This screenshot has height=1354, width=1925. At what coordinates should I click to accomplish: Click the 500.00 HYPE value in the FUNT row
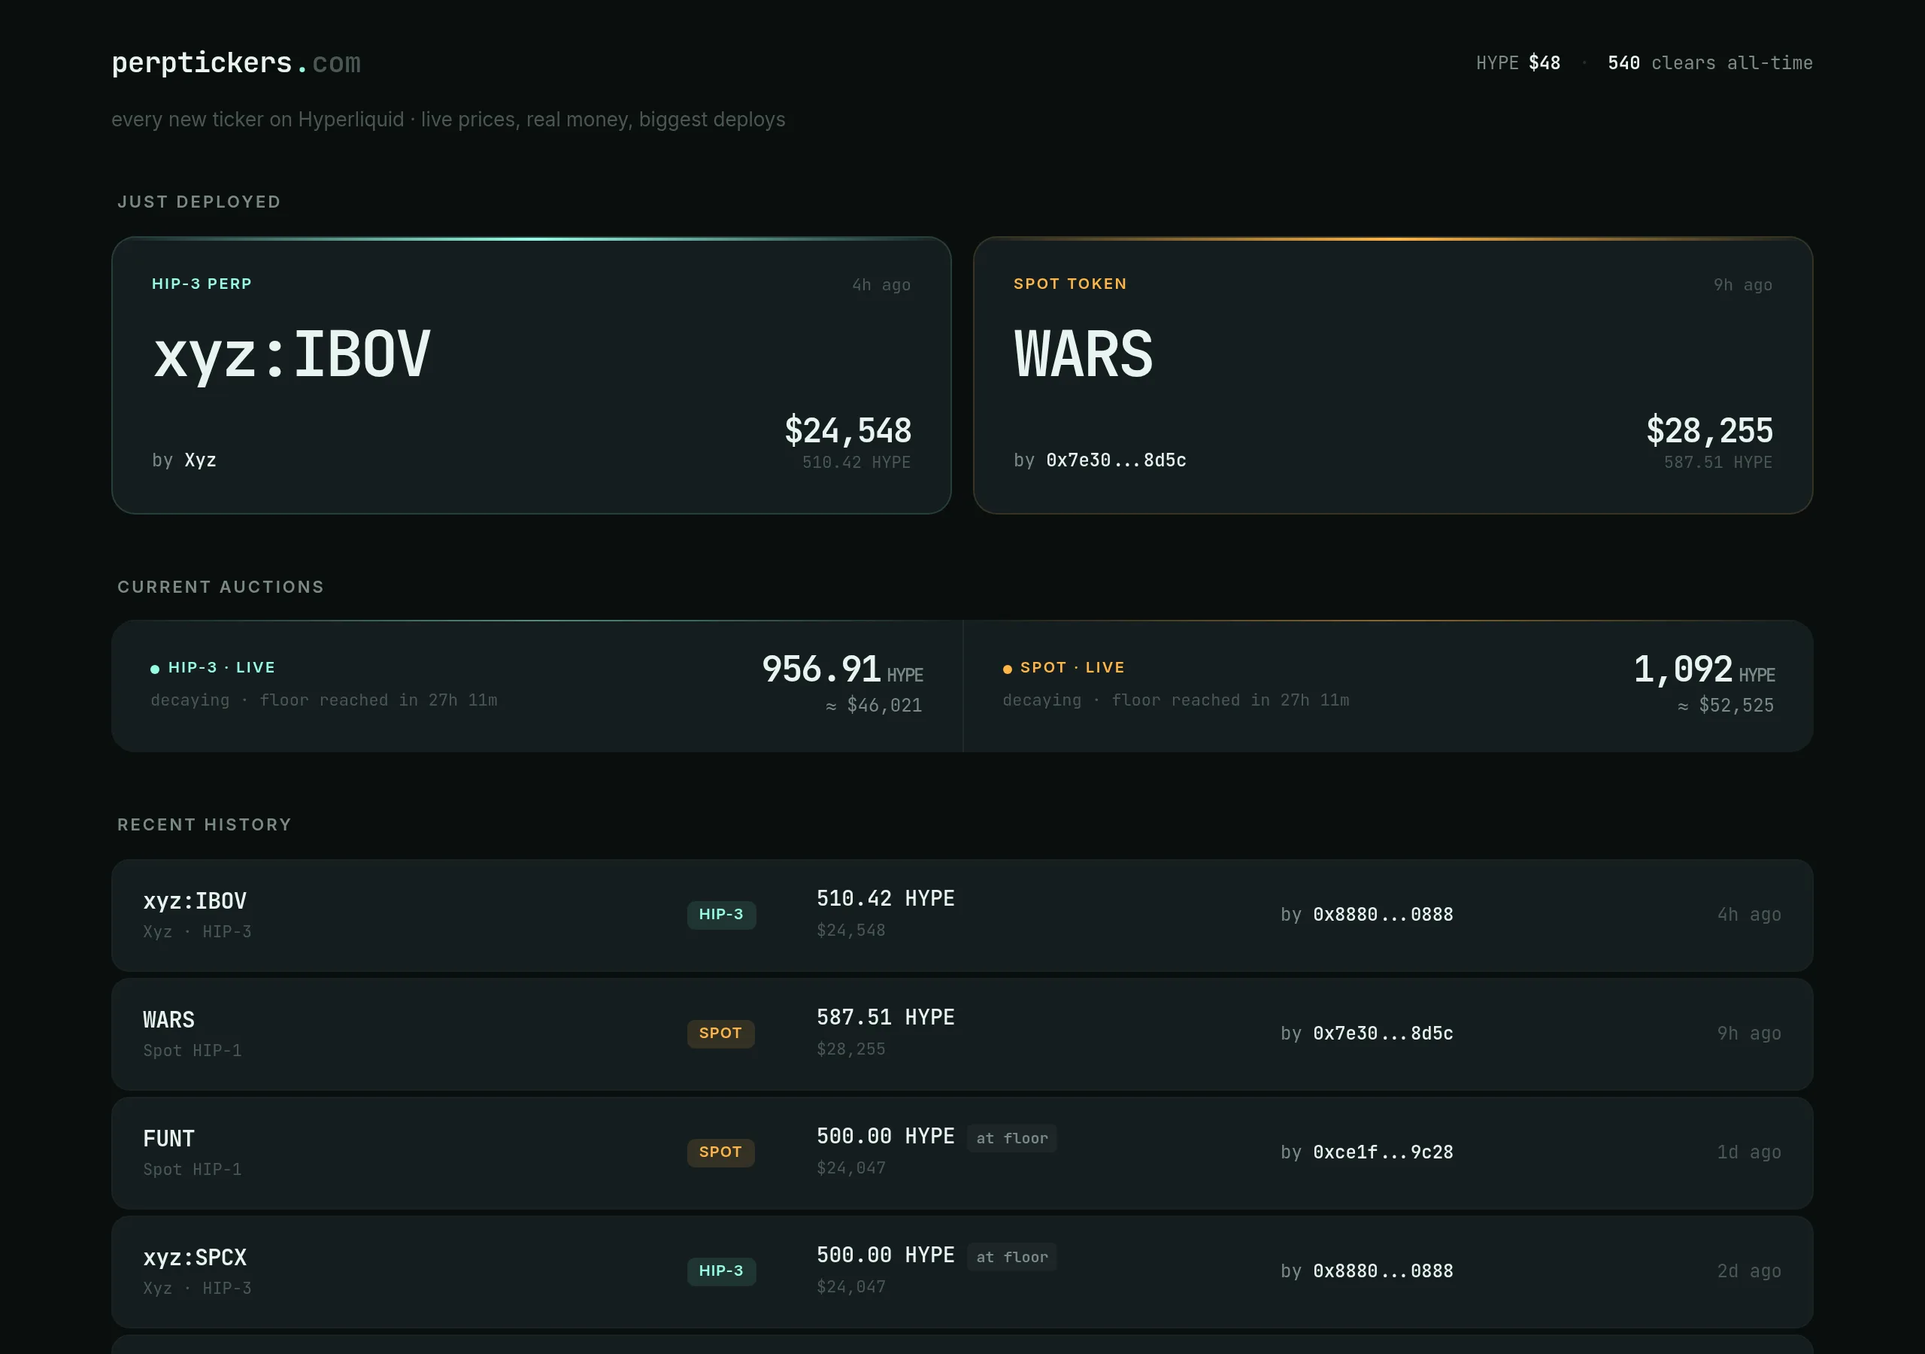click(885, 1137)
